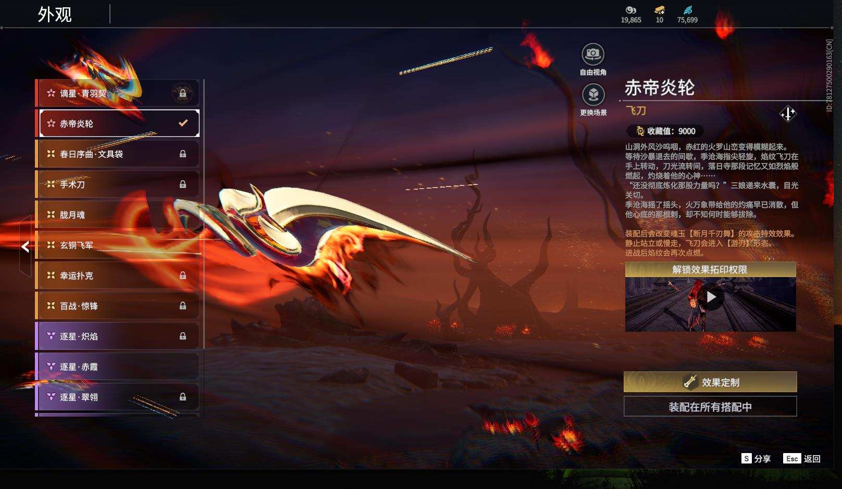Click the 解锁效果拓印权限 banner
This screenshot has height=489, width=842.
coord(710,269)
